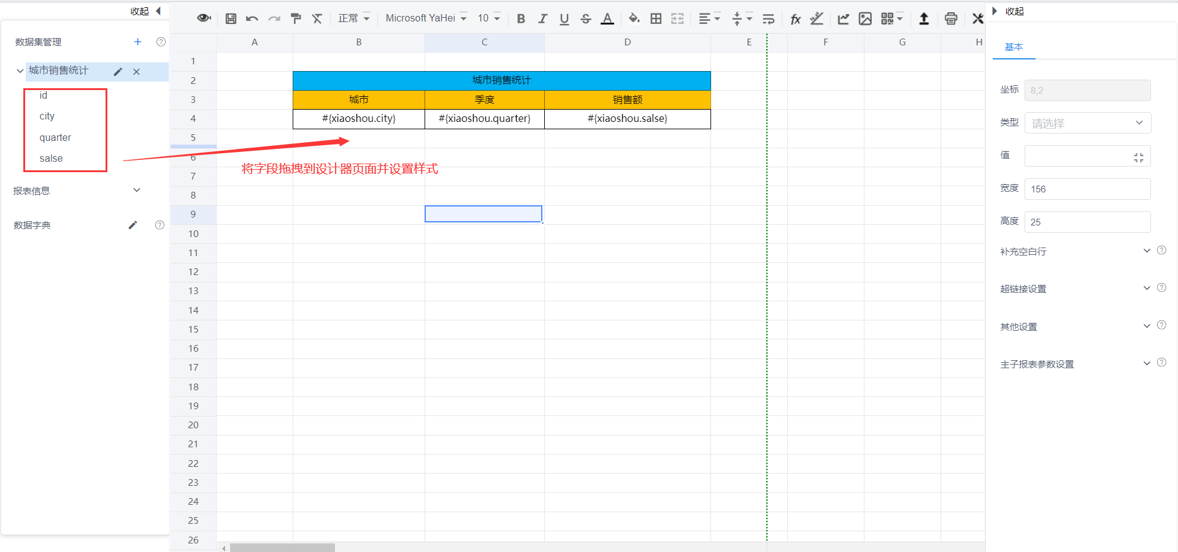
Task: Toggle text wrap in toolbar
Action: [768, 18]
